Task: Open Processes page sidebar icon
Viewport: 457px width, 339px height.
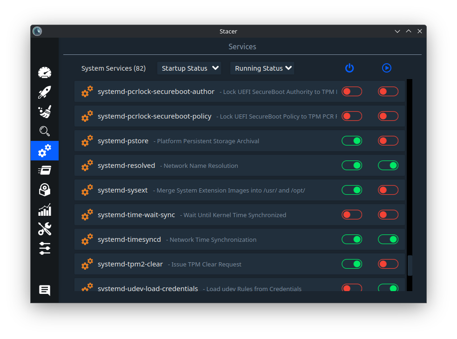Action: (x=45, y=170)
